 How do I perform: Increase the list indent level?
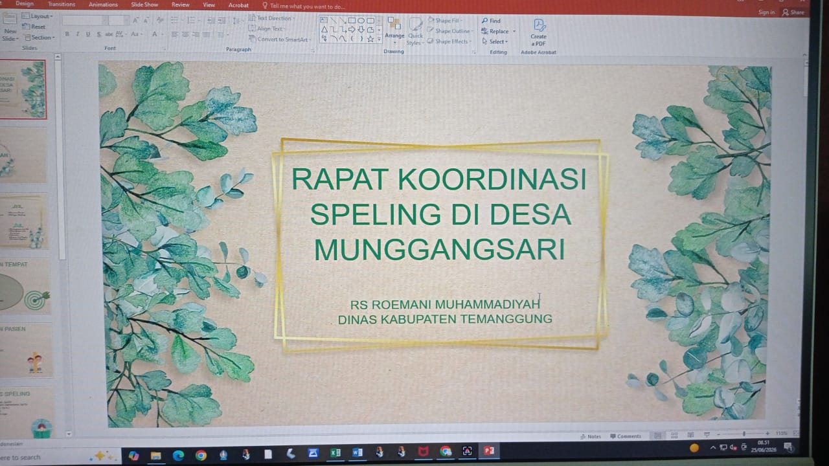tap(222, 21)
